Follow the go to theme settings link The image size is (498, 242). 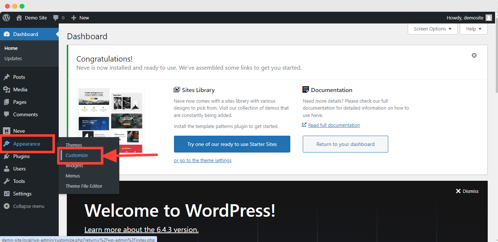[x=203, y=160]
